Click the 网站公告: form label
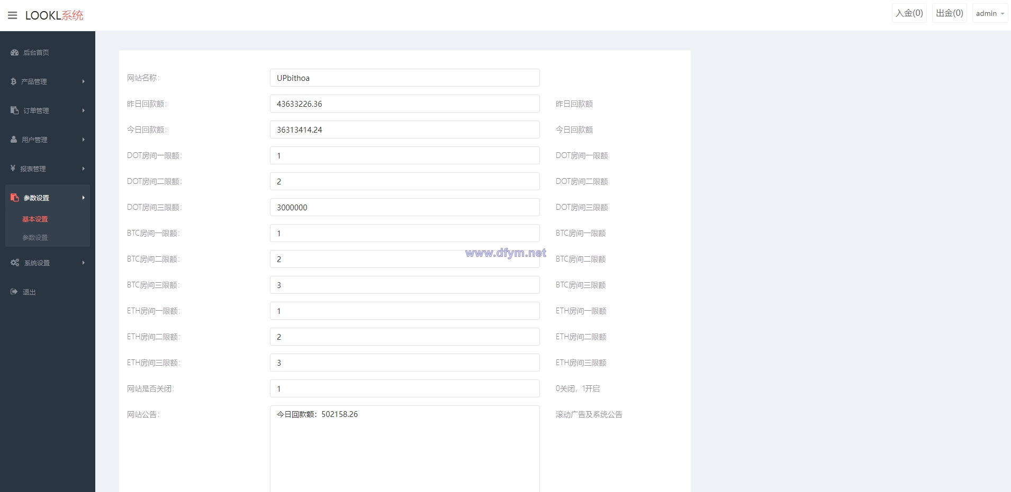Viewport: 1011px width, 492px height. tap(143, 414)
